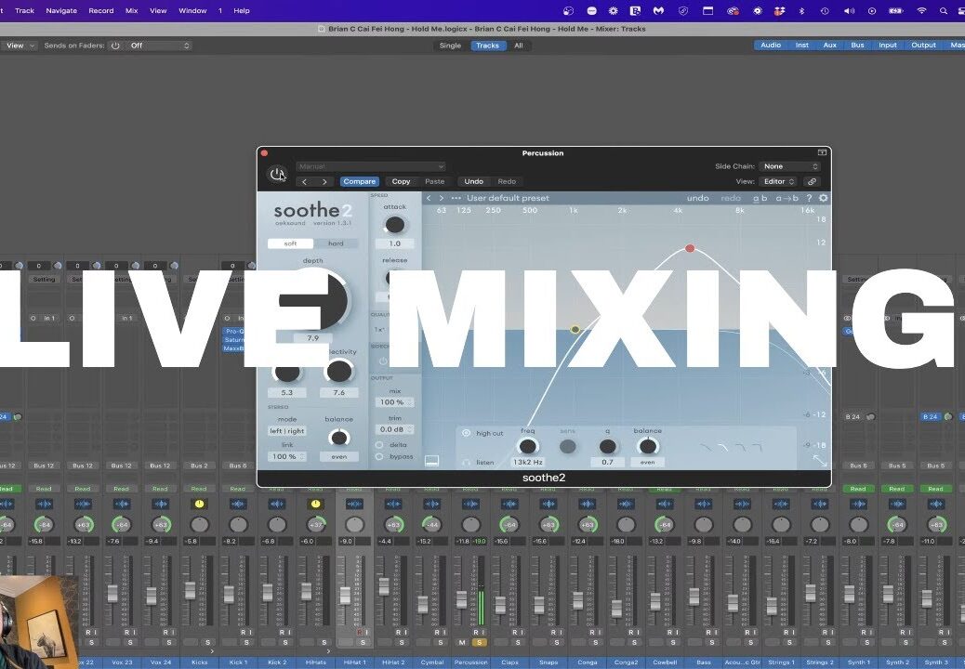The width and height of the screenshot is (965, 669).
Task: Open the Window menu
Action: point(192,10)
